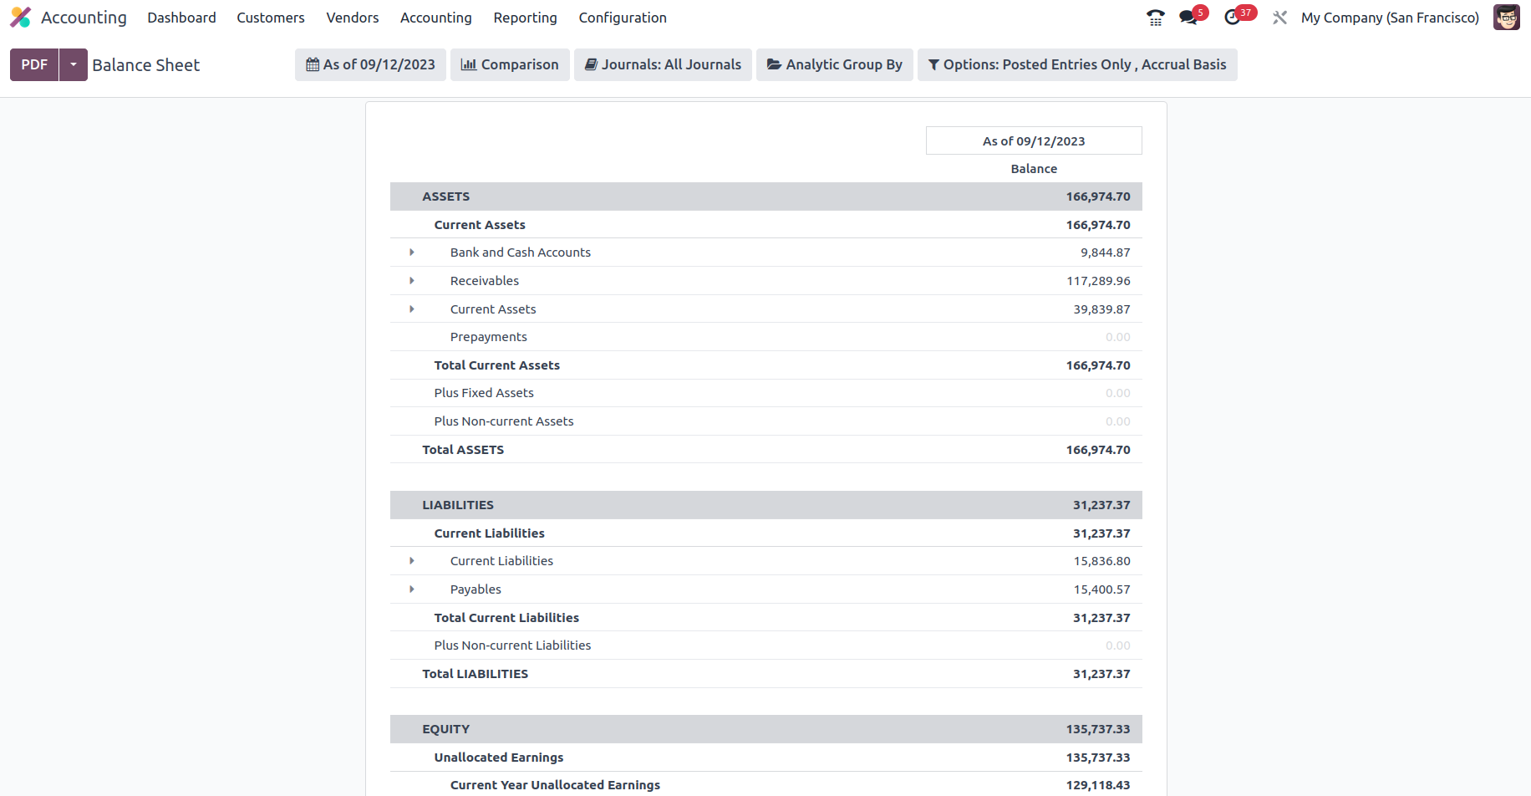Click the Balance Sheet report title
This screenshot has width=1531, height=796.
coord(146,65)
